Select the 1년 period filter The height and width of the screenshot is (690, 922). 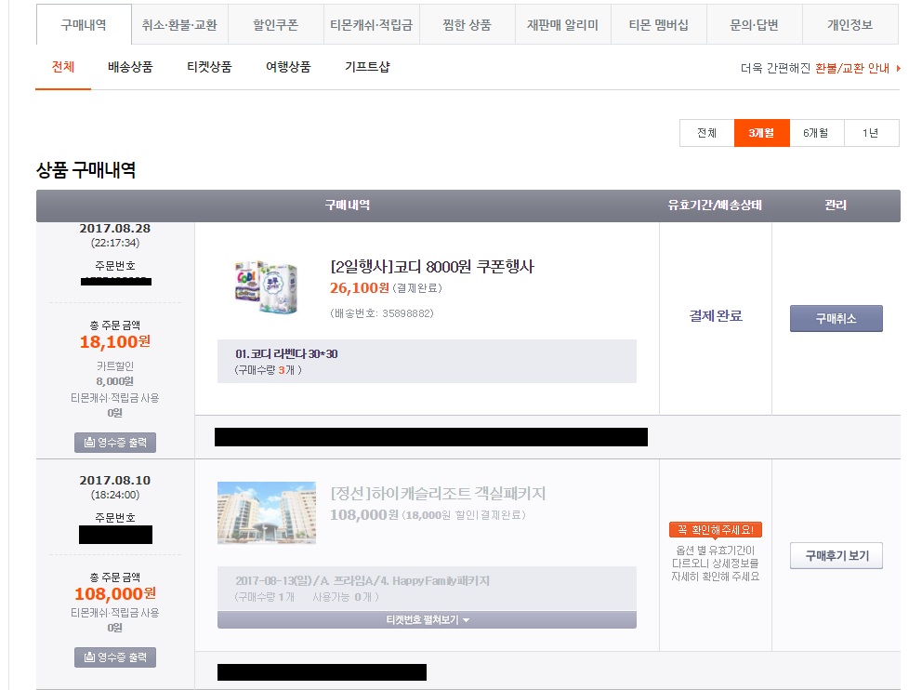(x=871, y=133)
